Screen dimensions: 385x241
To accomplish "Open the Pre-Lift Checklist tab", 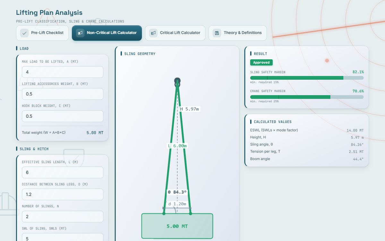I will (x=42, y=33).
